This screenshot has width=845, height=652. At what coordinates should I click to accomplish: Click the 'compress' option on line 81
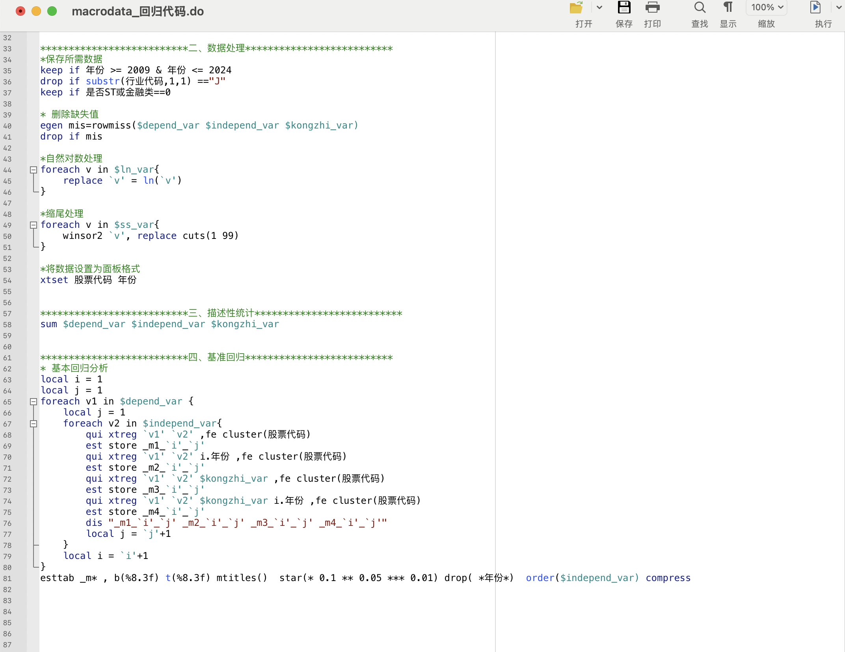pyautogui.click(x=668, y=578)
